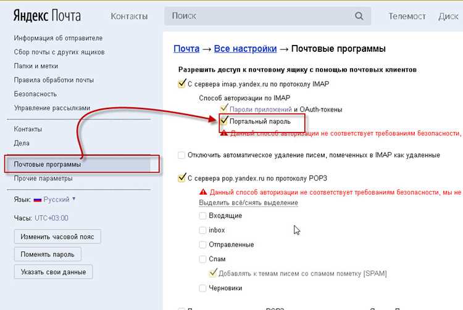Click the Изменить часовой пояс button

[57, 237]
